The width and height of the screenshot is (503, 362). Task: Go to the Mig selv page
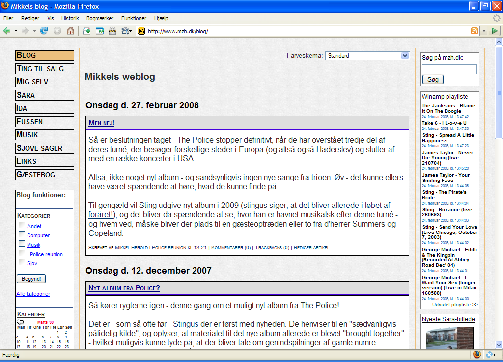click(45, 82)
